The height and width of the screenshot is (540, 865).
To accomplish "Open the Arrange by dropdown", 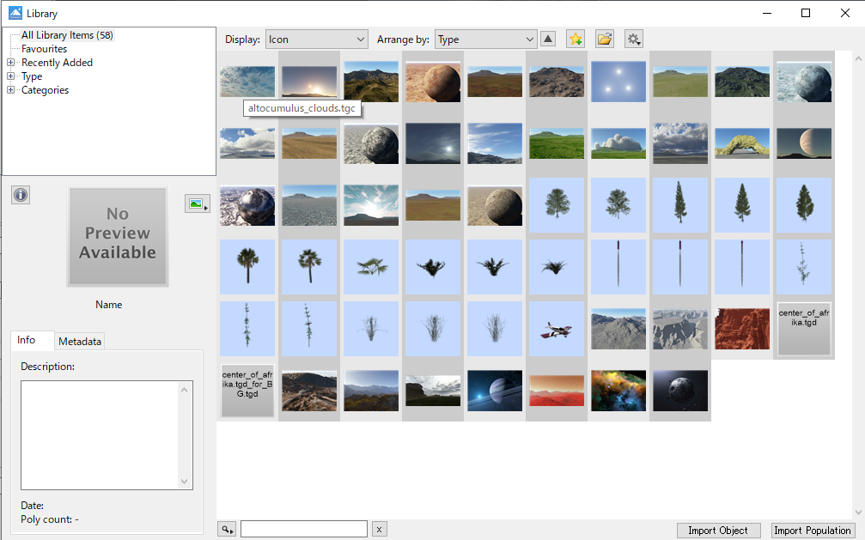I will (485, 39).
